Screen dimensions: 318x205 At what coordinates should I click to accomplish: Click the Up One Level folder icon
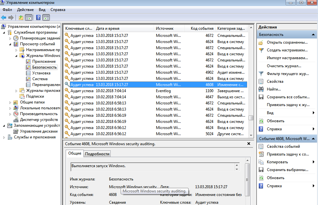pyautogui.click(x=21, y=17)
